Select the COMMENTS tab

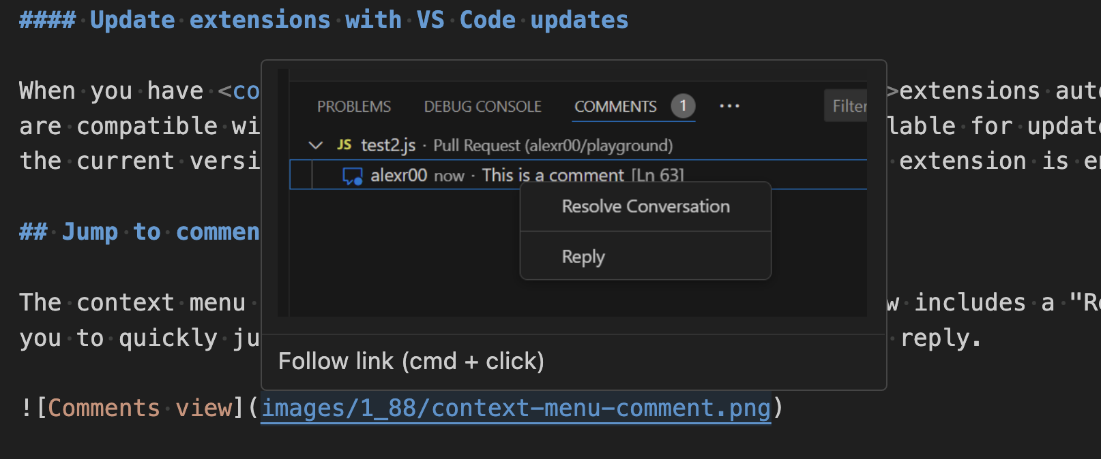tap(615, 106)
